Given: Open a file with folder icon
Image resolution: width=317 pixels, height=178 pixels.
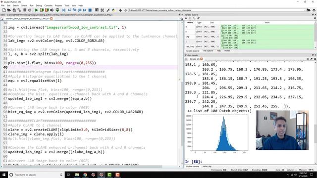Looking at the screenshot, I should pos(9,10).
